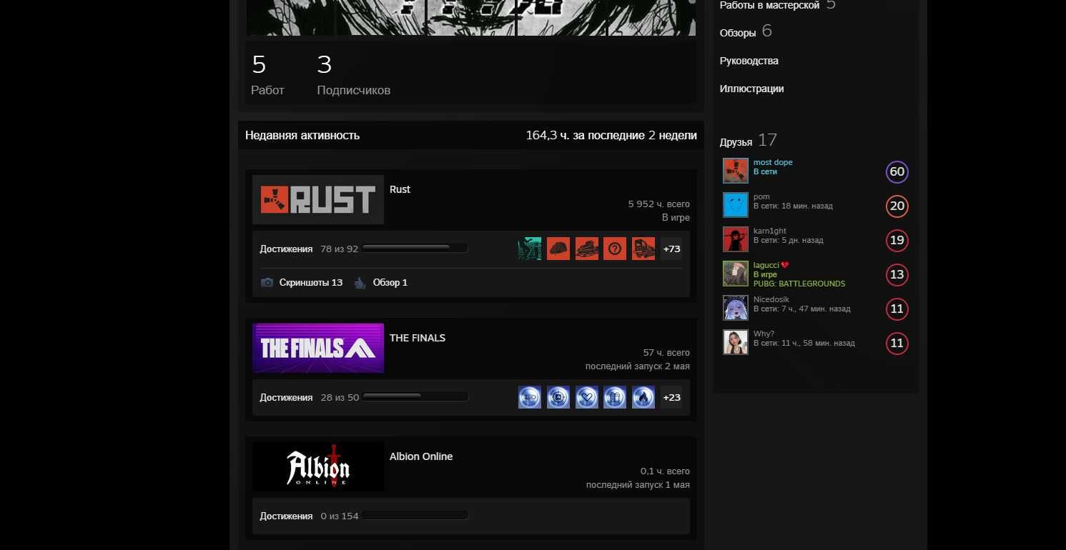Open karn1ght friend avatar
Viewport: 1066px width, 550px height.
click(736, 240)
